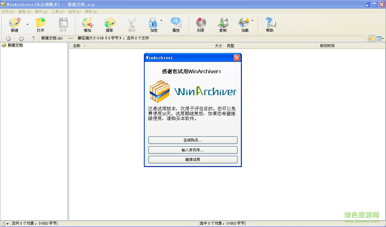
Task: Sort files by the 名称 column header
Action: pyautogui.click(x=77, y=46)
